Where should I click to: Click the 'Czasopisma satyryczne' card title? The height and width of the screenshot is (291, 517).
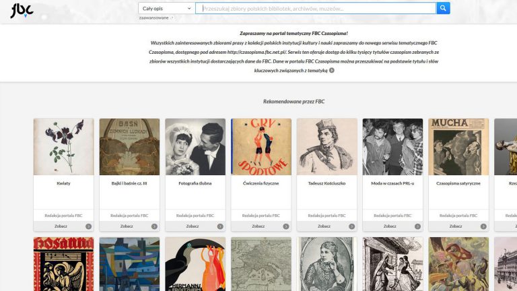coord(458,183)
